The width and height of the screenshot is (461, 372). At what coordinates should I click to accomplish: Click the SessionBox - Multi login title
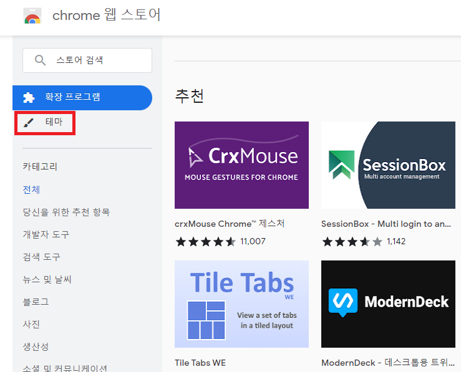point(386,224)
